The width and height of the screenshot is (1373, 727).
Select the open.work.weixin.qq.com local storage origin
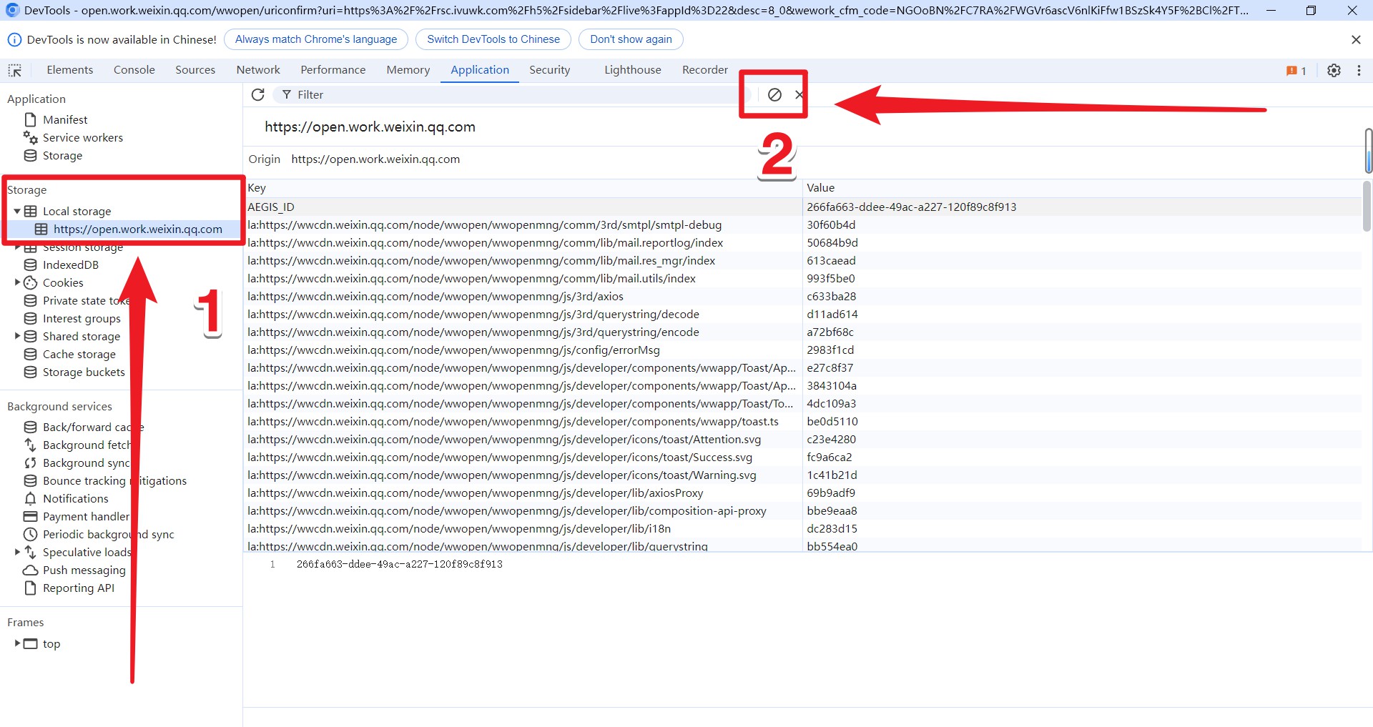(x=137, y=229)
